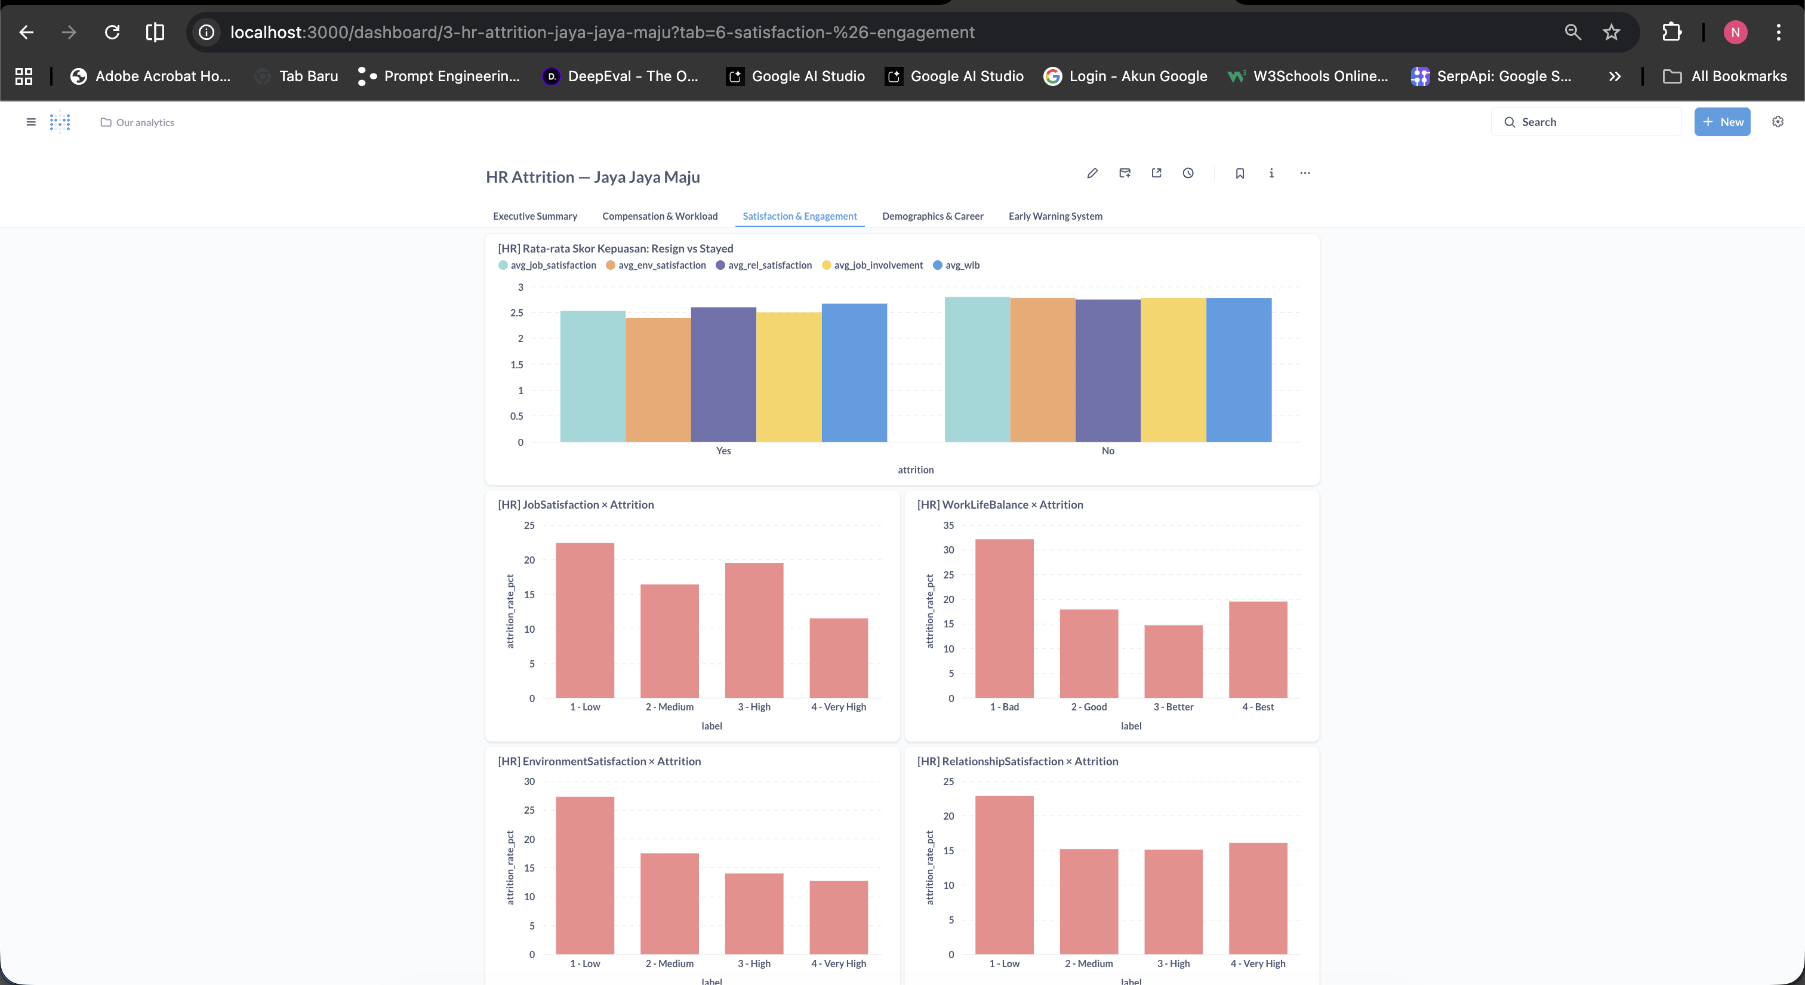Open the dashboard more options ellipsis
This screenshot has width=1805, height=985.
tap(1305, 173)
